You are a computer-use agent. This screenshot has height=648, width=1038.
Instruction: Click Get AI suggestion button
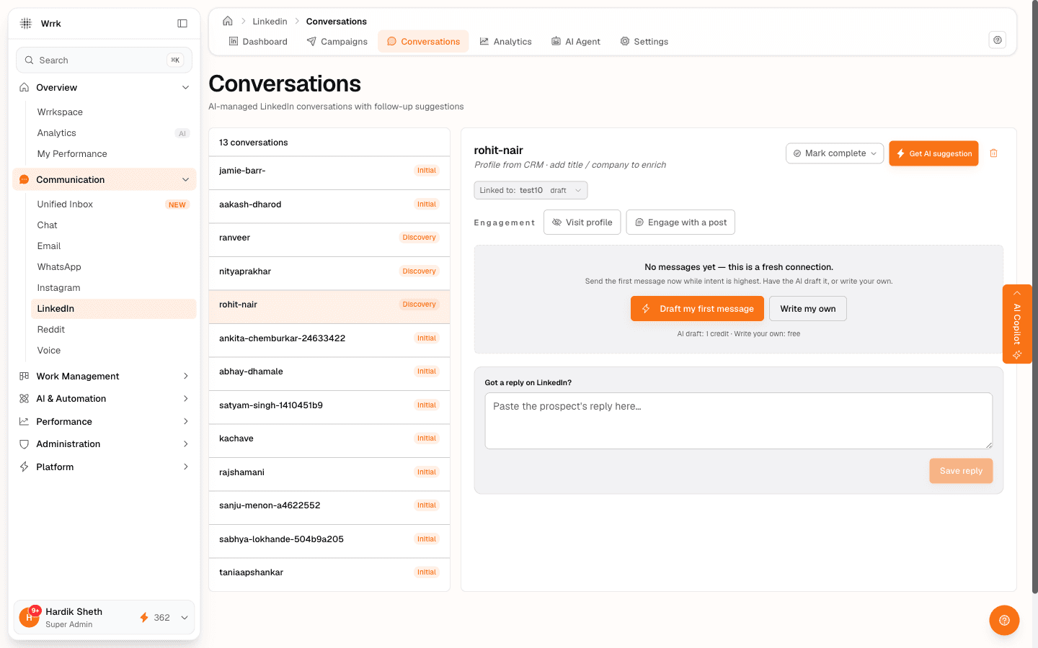tap(933, 153)
